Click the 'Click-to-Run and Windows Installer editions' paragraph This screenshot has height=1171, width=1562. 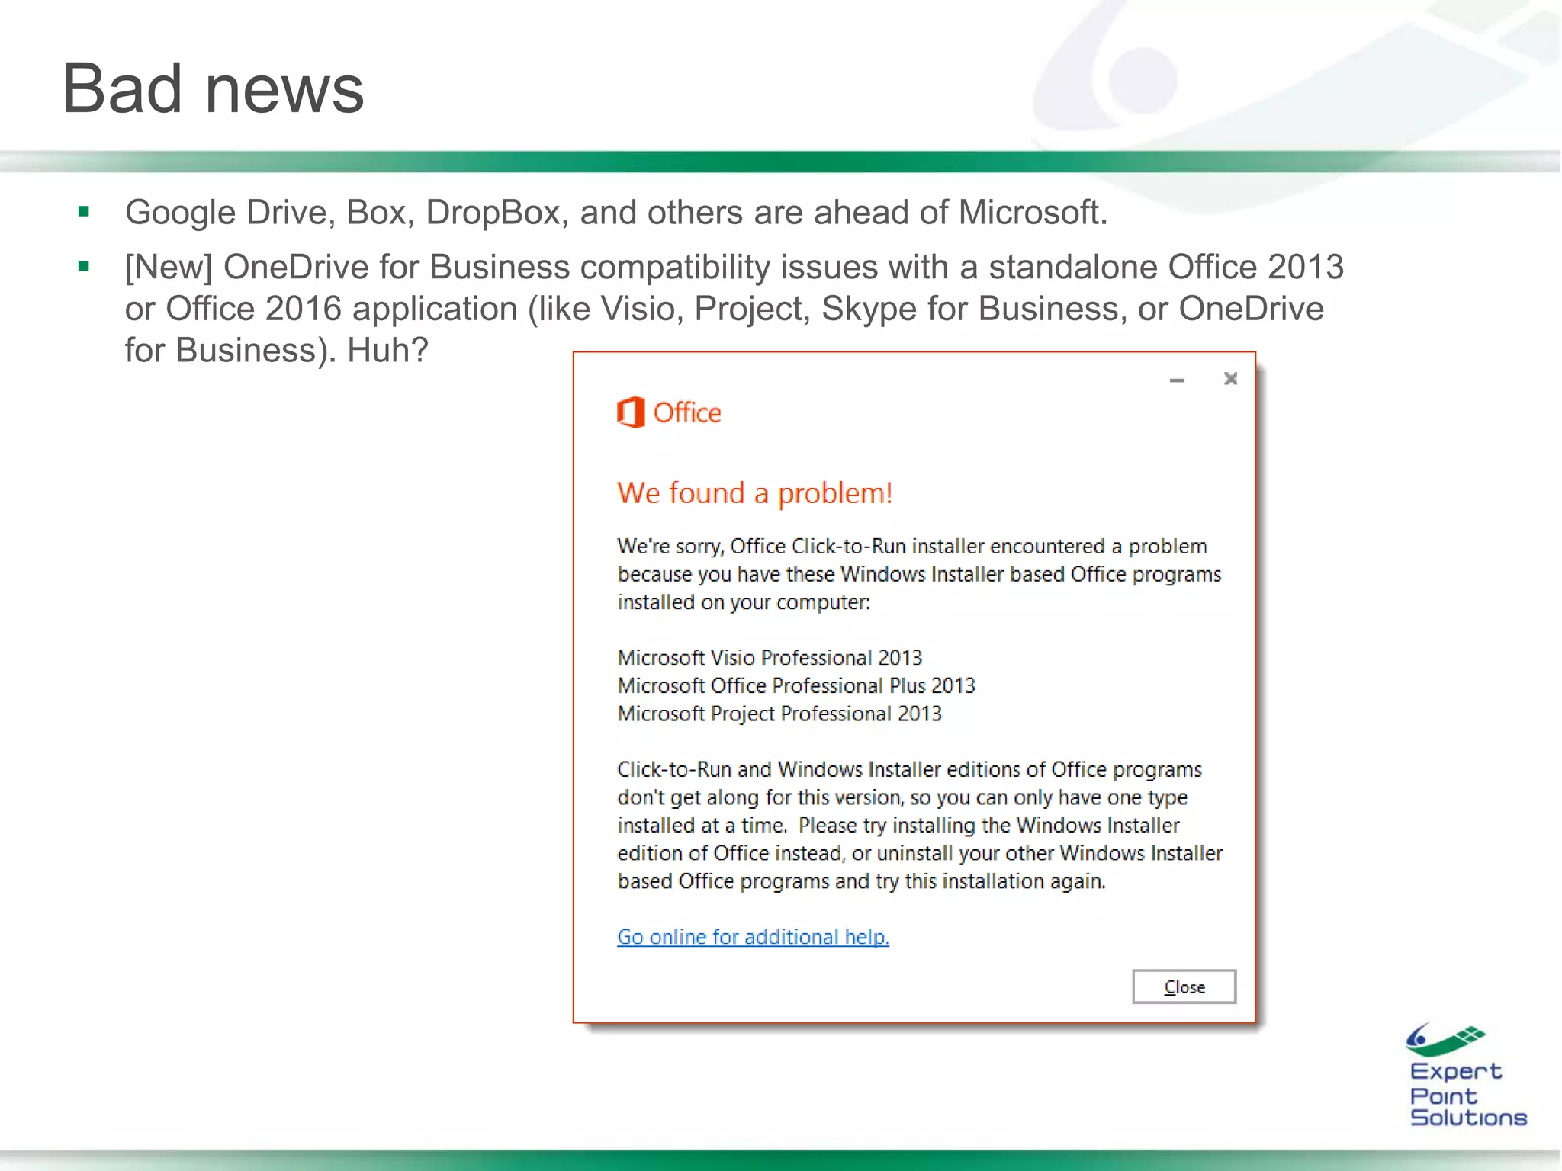pos(920,825)
